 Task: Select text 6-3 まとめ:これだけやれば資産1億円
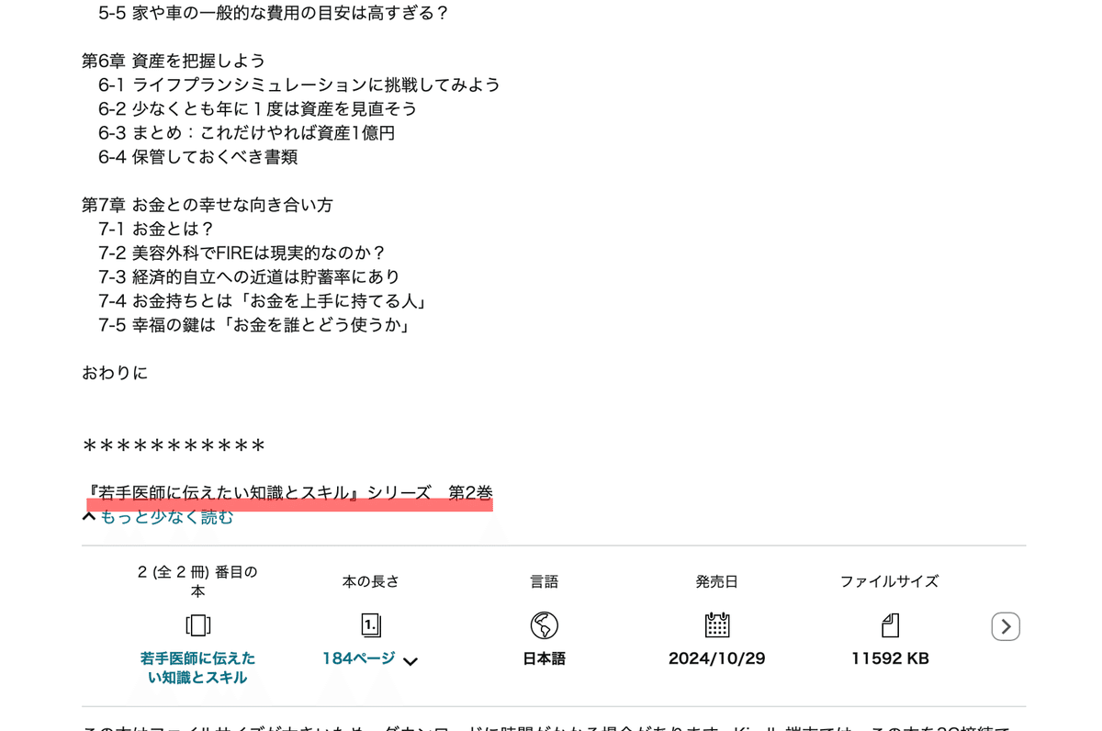coord(246,133)
